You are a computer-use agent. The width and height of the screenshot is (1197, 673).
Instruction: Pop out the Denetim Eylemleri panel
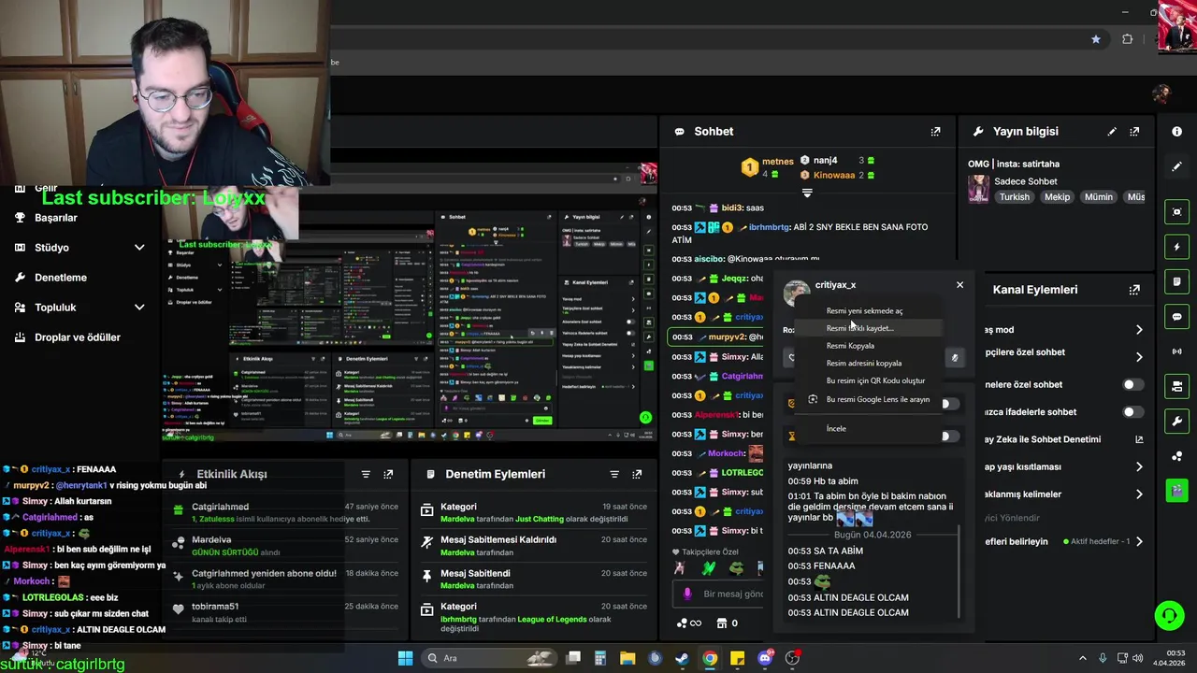(x=637, y=474)
